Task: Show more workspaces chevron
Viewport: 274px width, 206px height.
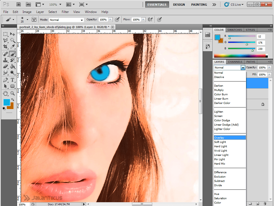Action: click(x=214, y=5)
